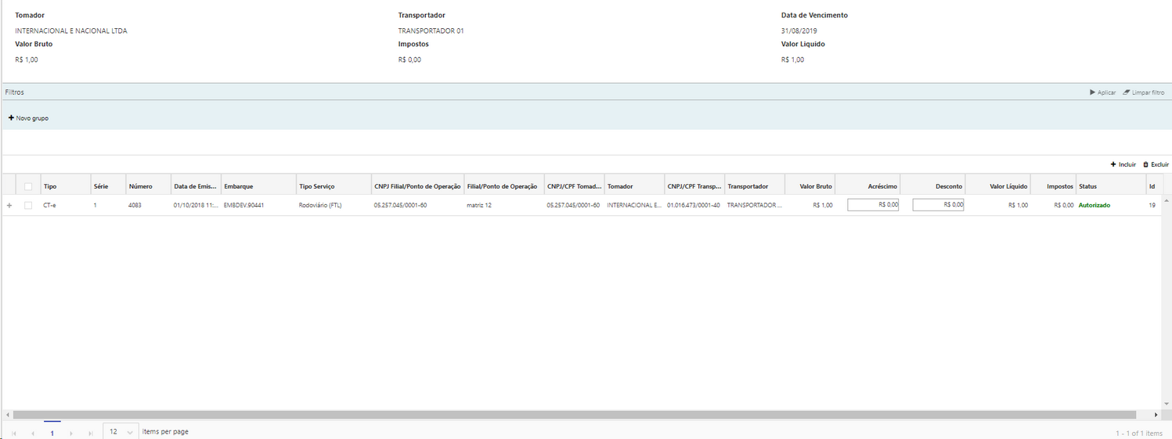Check the box for CT-e row 4083
Image resolution: width=1172 pixels, height=439 pixels.
coord(28,205)
